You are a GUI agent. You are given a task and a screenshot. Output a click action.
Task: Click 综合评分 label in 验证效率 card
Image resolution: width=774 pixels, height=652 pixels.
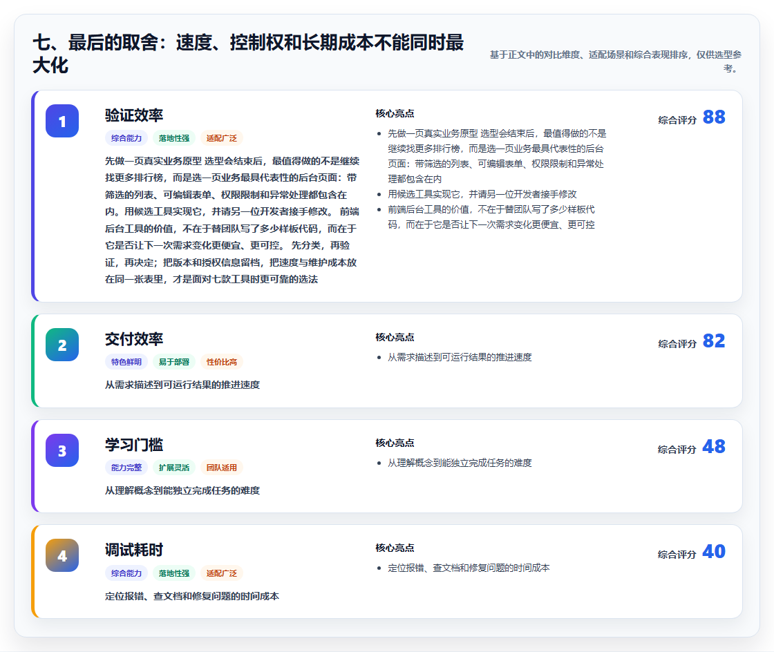click(x=677, y=120)
